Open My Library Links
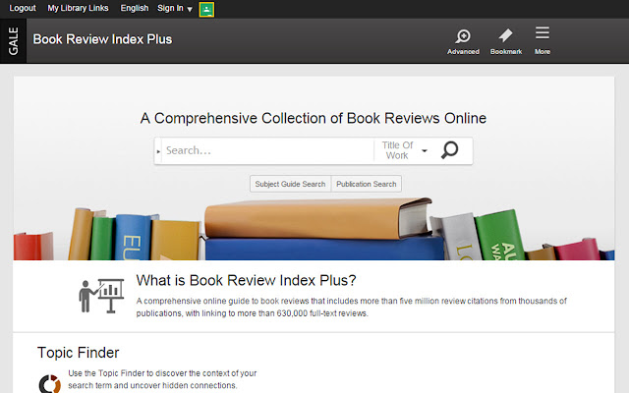The image size is (629, 393). coord(78,8)
